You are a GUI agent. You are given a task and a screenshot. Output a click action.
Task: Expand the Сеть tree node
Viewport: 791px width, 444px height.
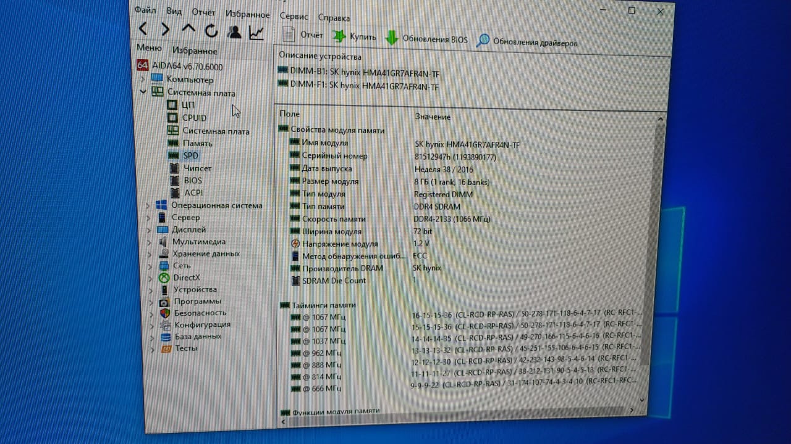click(150, 266)
